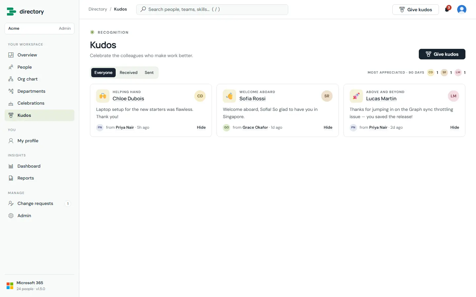Click the dark Give kudos button
Screen dimensions: 476x297
[442, 54]
